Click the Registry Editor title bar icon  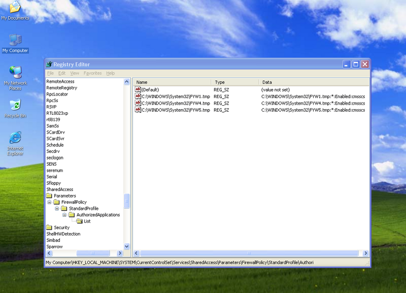49,64
